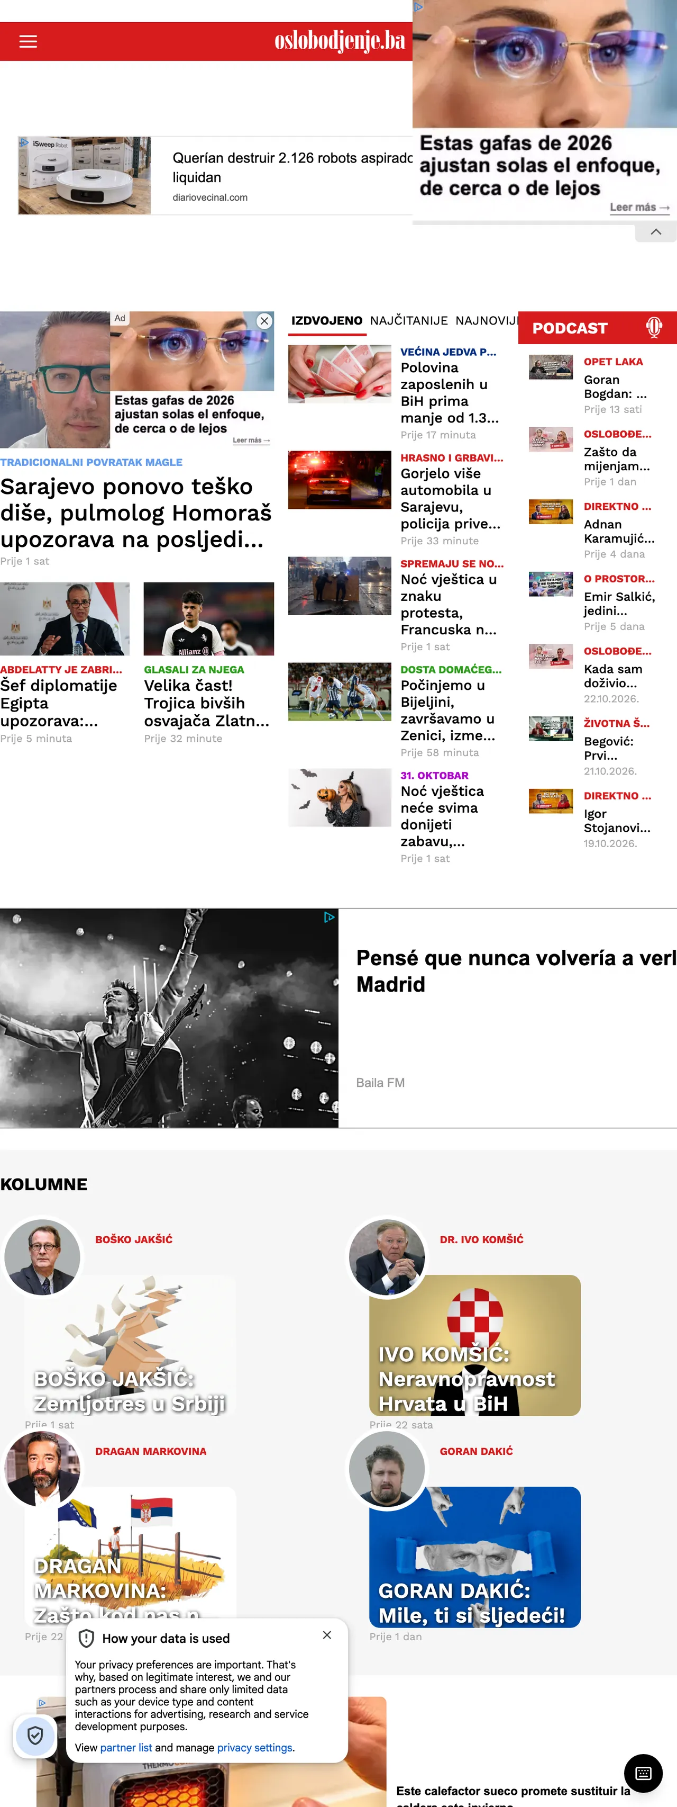Click the Goran Dakić author avatar
This screenshot has height=1807, width=677.
pyautogui.click(x=387, y=1468)
